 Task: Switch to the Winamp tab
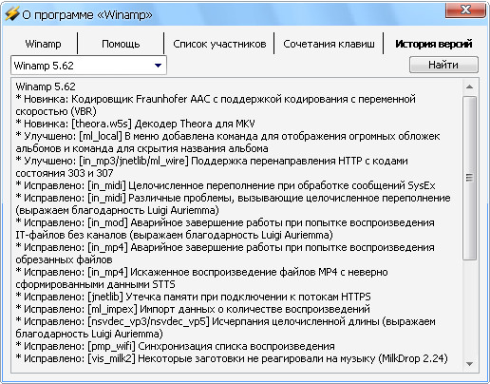click(x=43, y=44)
